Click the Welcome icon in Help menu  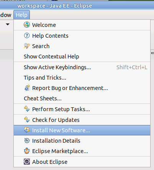pyautogui.click(x=27, y=25)
